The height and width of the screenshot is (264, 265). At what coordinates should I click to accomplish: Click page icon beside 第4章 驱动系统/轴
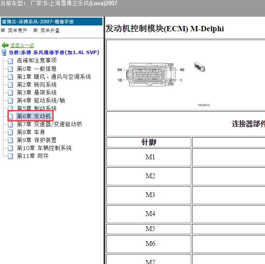[x=11, y=100]
